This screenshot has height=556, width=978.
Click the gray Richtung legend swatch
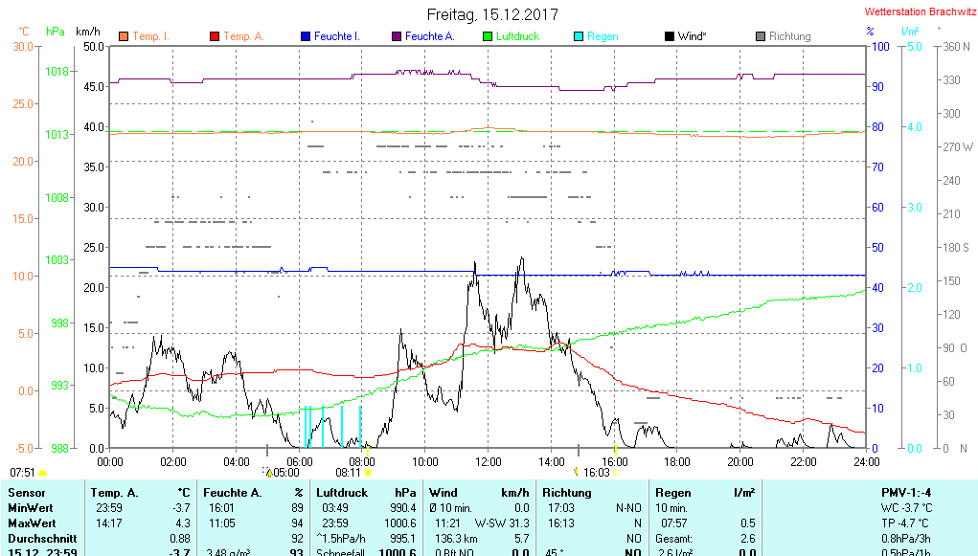[760, 36]
